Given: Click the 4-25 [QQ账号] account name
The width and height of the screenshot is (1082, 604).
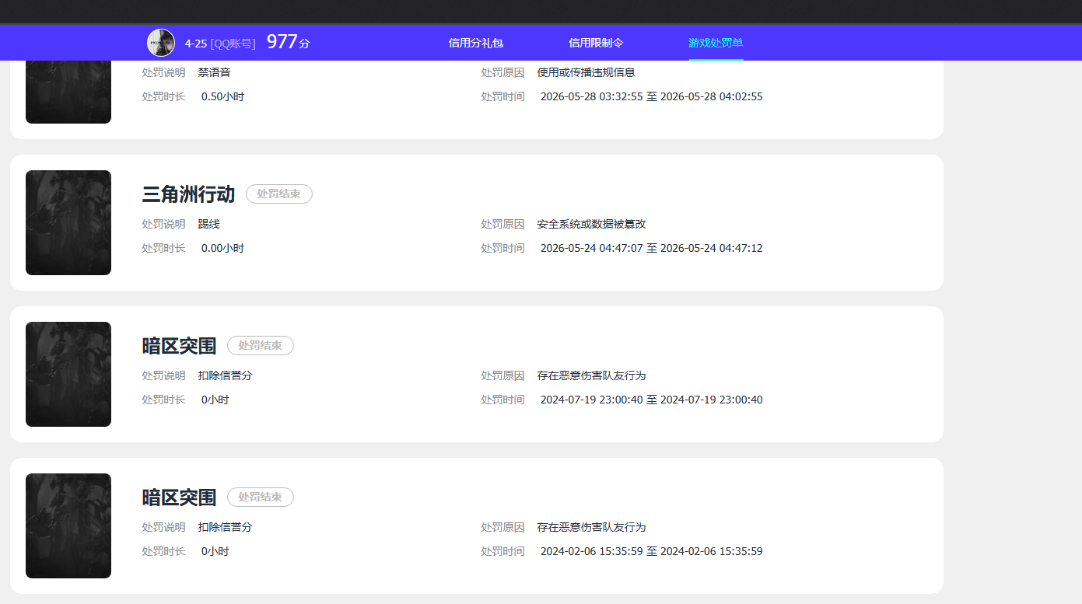Looking at the screenshot, I should (220, 44).
